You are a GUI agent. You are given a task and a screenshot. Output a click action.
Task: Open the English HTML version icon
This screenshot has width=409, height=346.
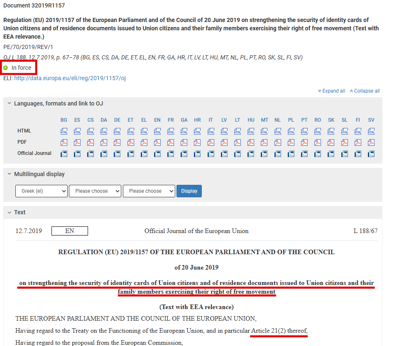click(157, 131)
